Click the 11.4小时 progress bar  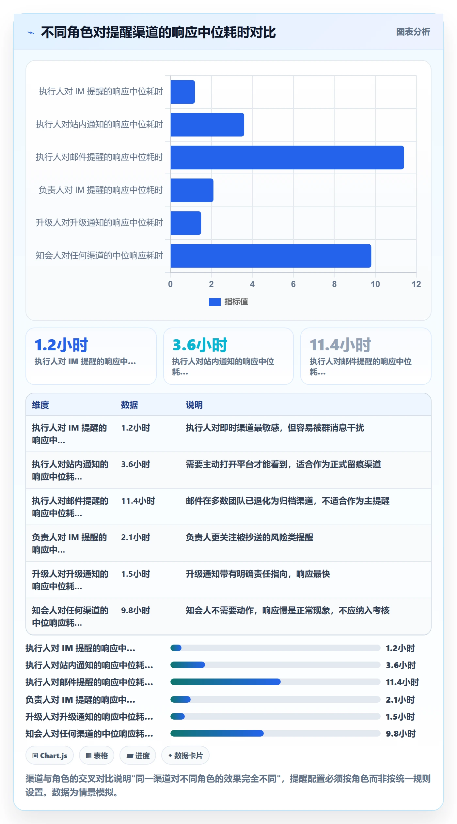pos(276,682)
